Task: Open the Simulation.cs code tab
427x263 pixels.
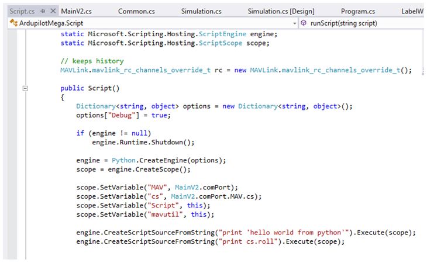Action: point(201,11)
